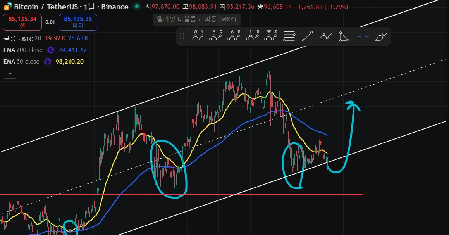Open the Bitcoin / TetherUS symbol title
Viewport: 449px width, 235px height.
coord(71,7)
